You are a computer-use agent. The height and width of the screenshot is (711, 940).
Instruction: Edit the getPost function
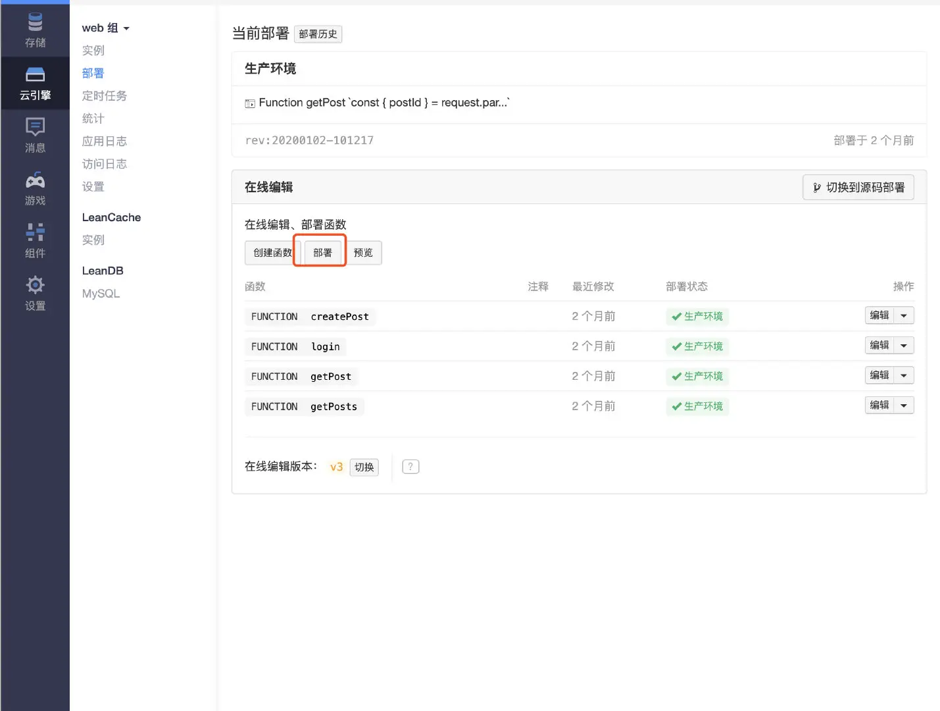coord(879,375)
